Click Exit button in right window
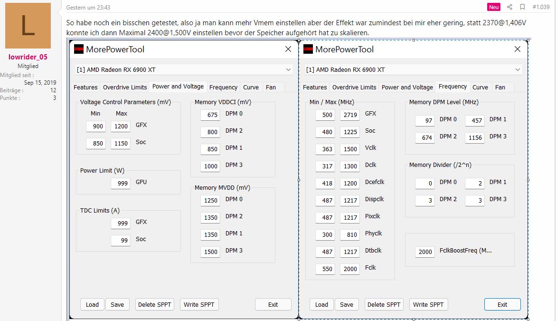Screen dimensions: 556x321 pos(502,304)
